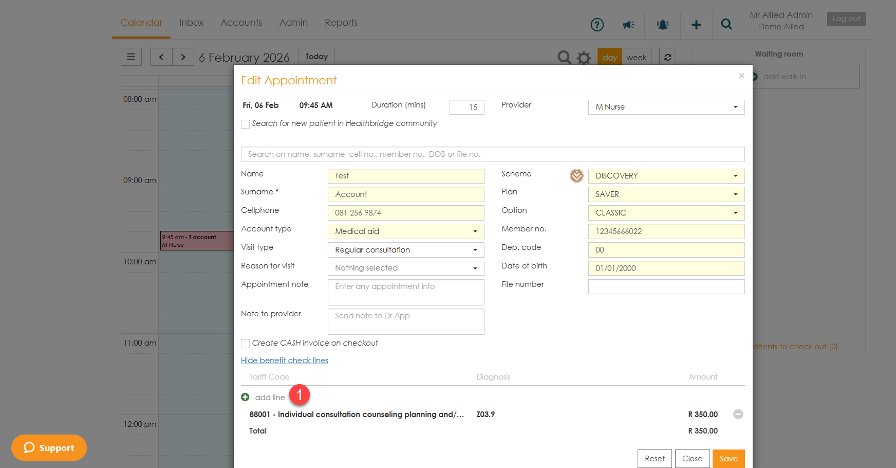This screenshot has width=896, height=468.
Task: Open the Provider dropdown showing M Nurse
Action: [666, 107]
